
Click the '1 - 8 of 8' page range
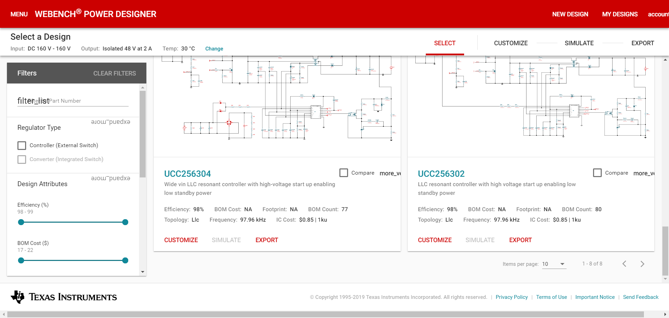pos(592,264)
